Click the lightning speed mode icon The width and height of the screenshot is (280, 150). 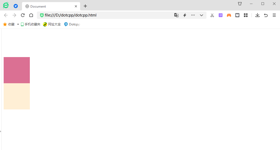(184, 15)
